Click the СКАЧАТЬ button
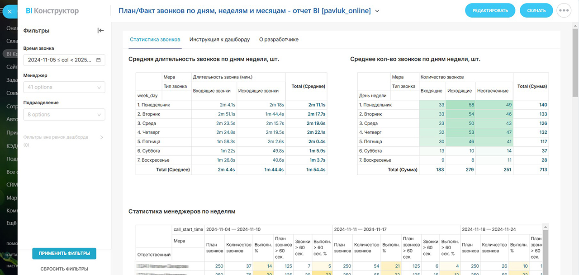Screen dimensions: 579x275 [x=536, y=10]
